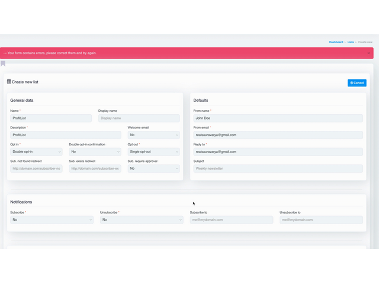Screen dimensions: 379x284
Task: Open the Unsubscribe notification dropdown
Action: point(142,220)
